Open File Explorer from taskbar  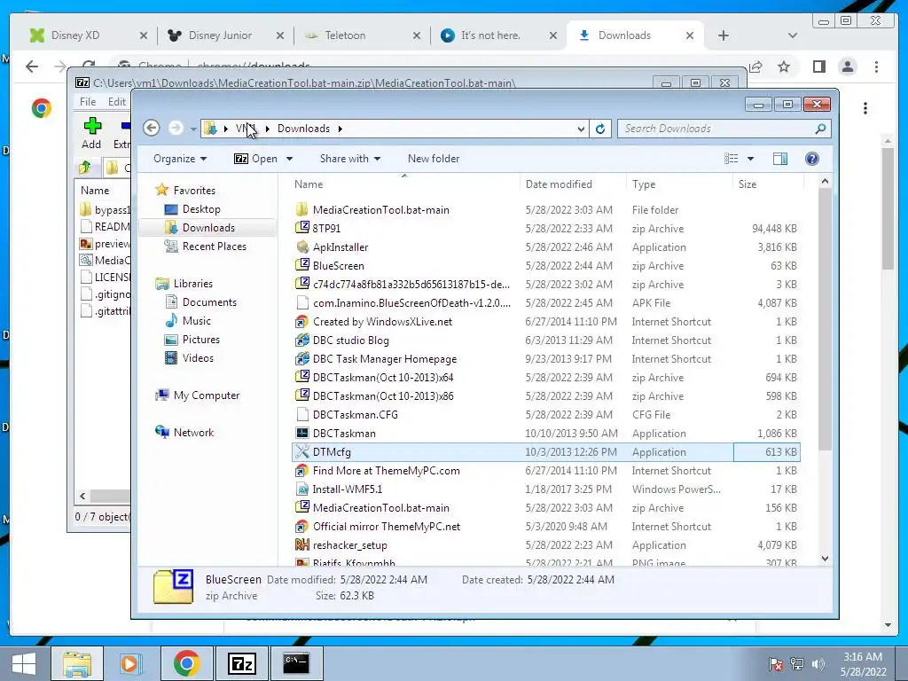(x=77, y=663)
